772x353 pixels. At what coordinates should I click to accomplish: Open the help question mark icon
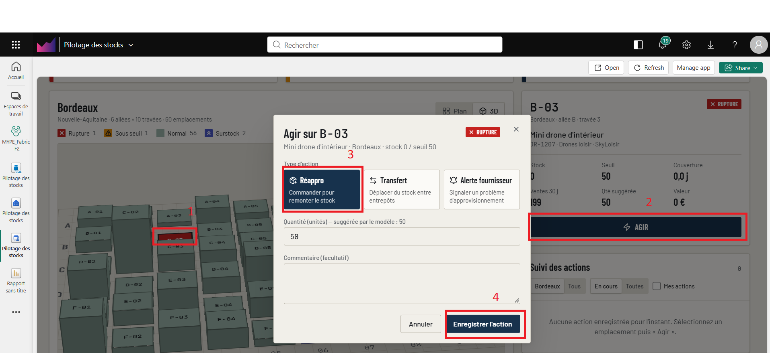[x=735, y=45]
